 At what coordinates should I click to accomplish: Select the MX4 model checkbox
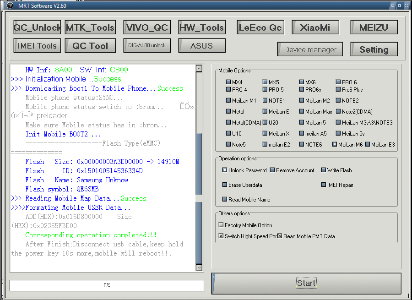(228, 82)
